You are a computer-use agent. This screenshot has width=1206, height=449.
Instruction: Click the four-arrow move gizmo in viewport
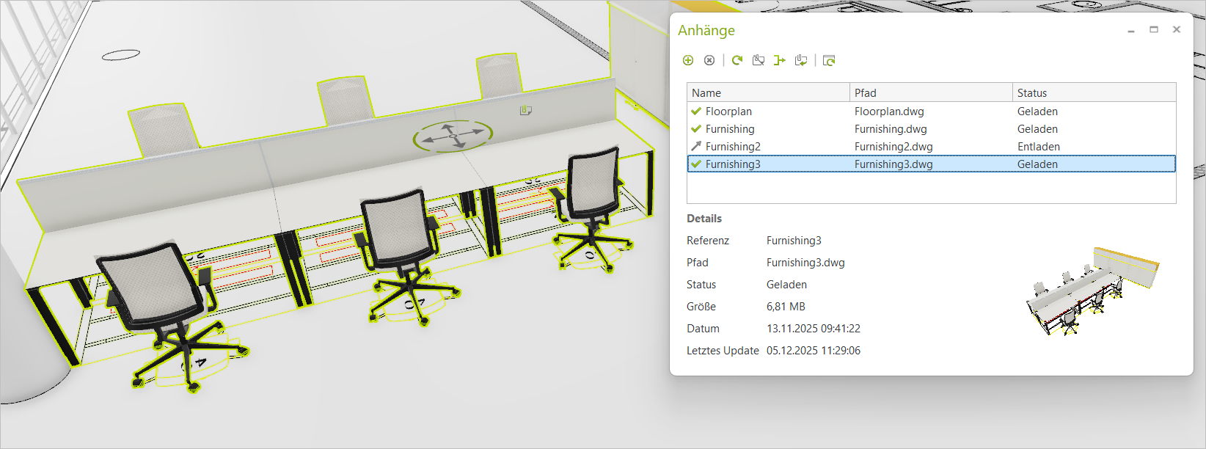click(453, 136)
